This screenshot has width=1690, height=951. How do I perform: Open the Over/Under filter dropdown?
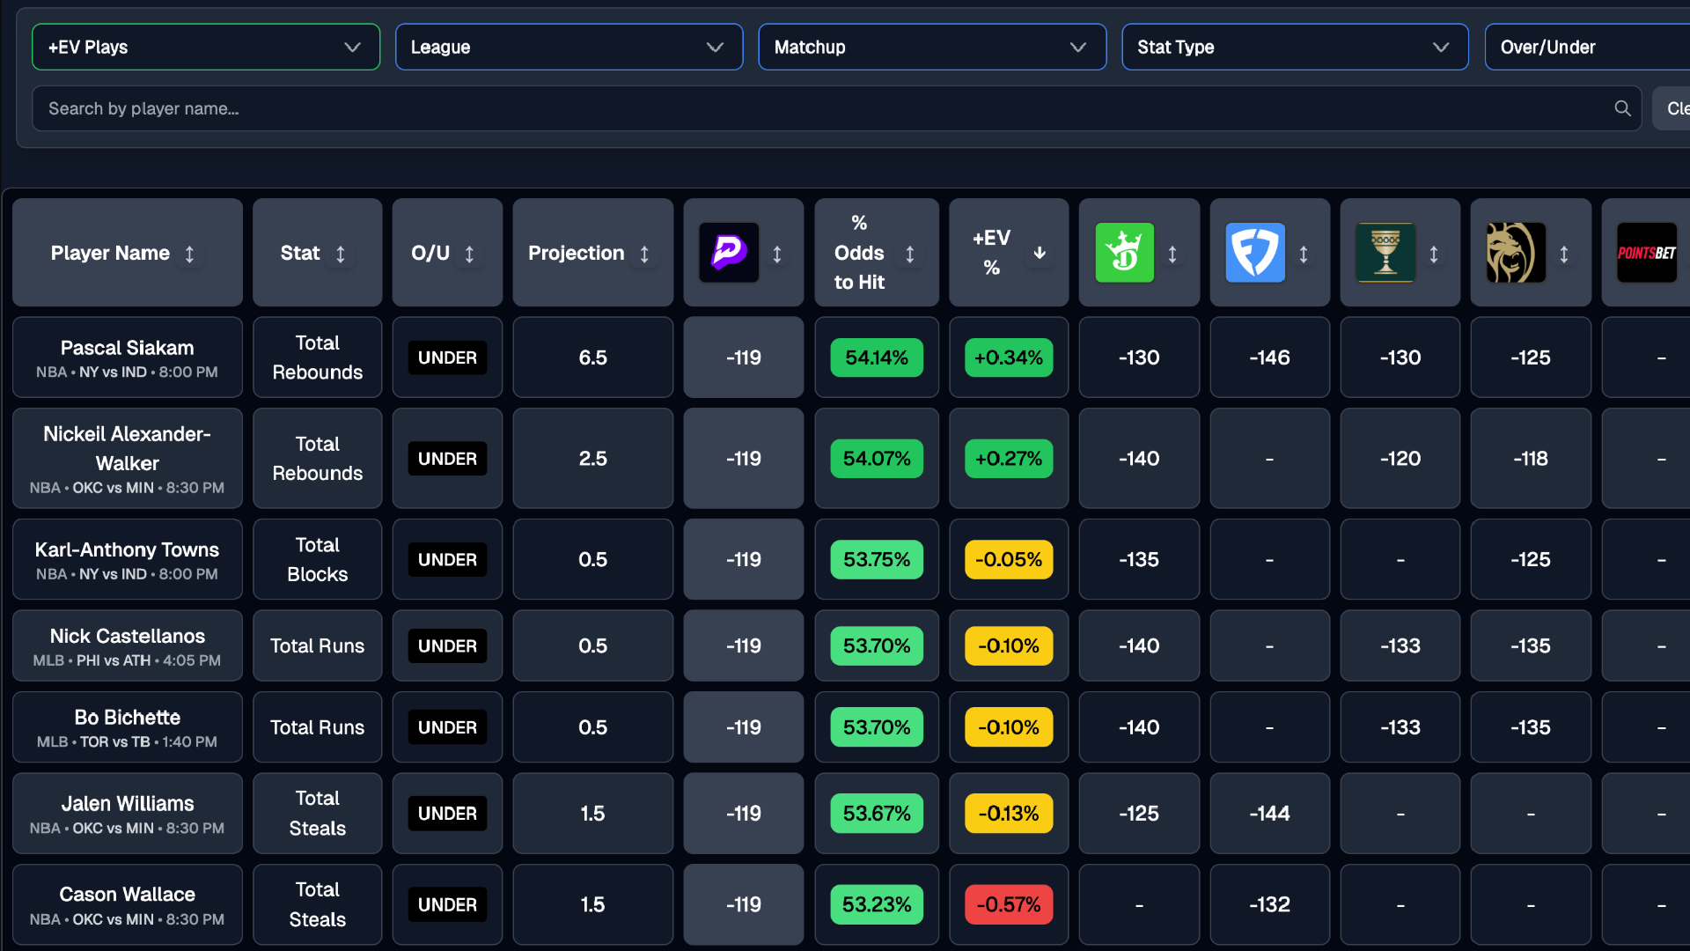[x=1587, y=47]
